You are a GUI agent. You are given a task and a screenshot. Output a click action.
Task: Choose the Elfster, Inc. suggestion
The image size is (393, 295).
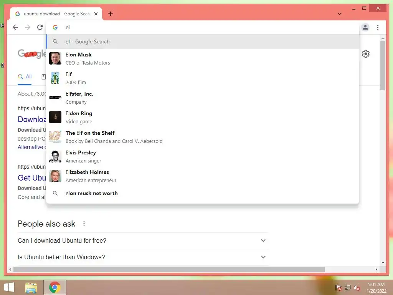point(203,98)
